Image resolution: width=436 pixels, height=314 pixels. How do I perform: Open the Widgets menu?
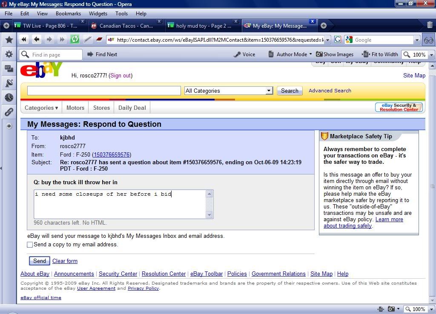(x=98, y=14)
